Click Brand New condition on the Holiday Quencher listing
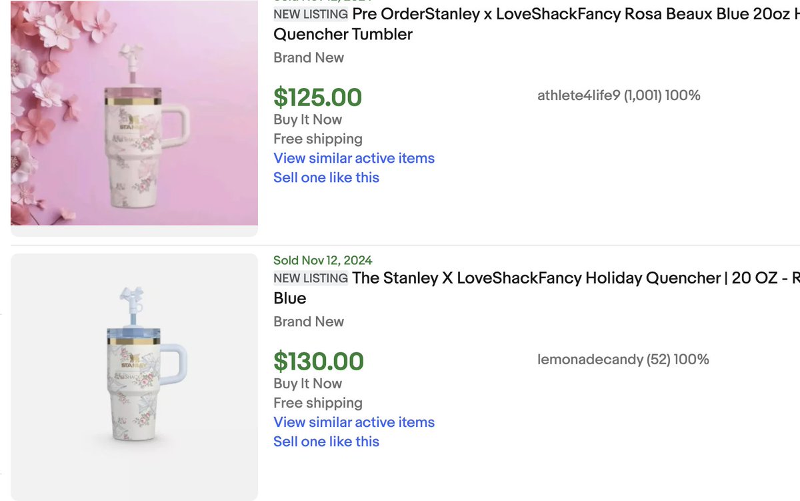 (309, 322)
